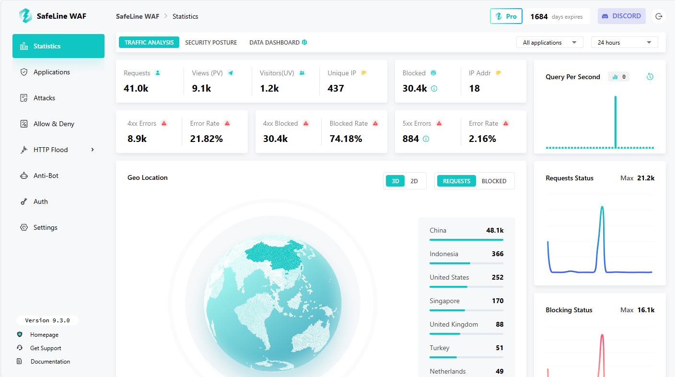Viewport: 675px width, 377px height.
Task: Open the 24 hours time range dropdown
Action: pos(625,43)
